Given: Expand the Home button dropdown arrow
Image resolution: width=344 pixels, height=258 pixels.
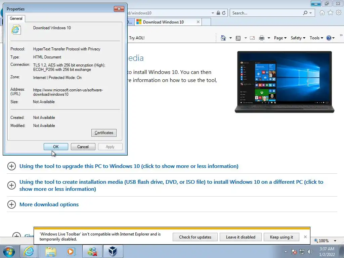Looking at the screenshot, I should 230,38.
